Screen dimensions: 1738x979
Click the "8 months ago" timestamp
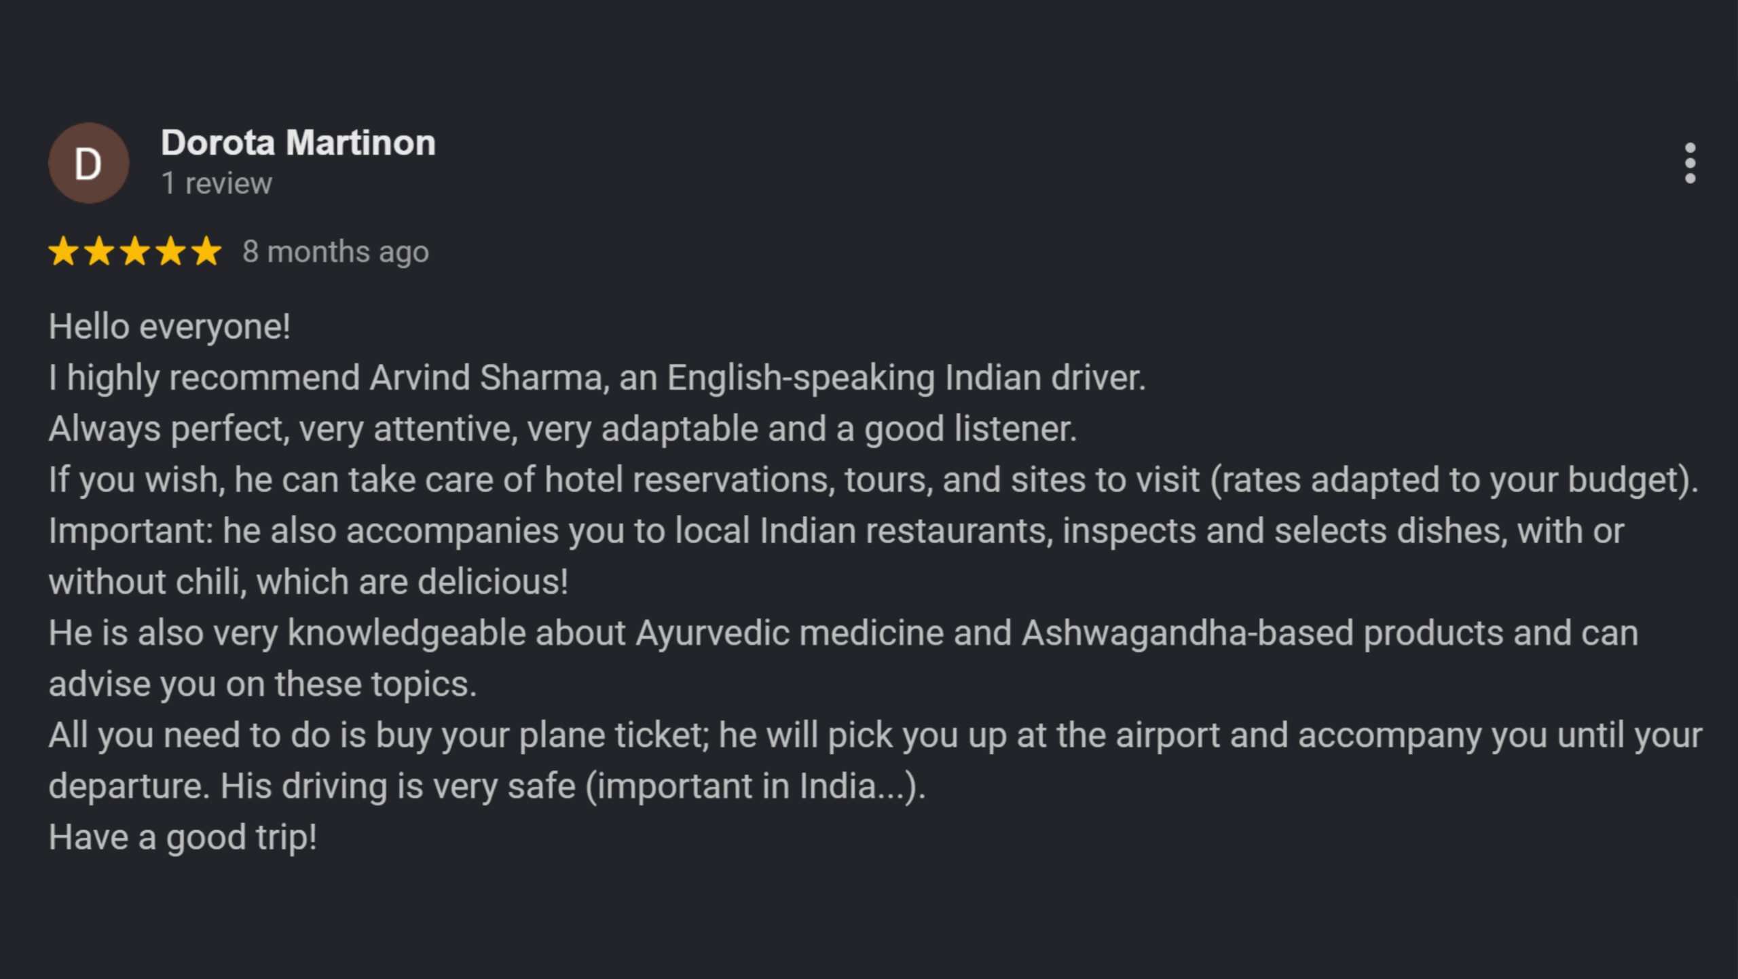[336, 252]
